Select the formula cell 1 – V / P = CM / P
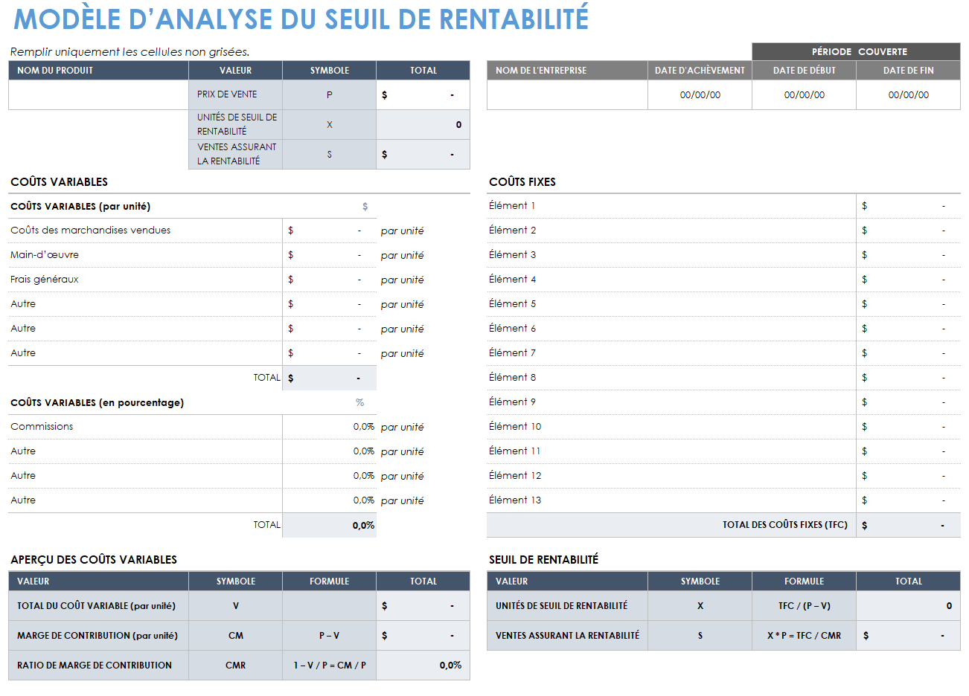This screenshot has width=969, height=696. pos(329,666)
